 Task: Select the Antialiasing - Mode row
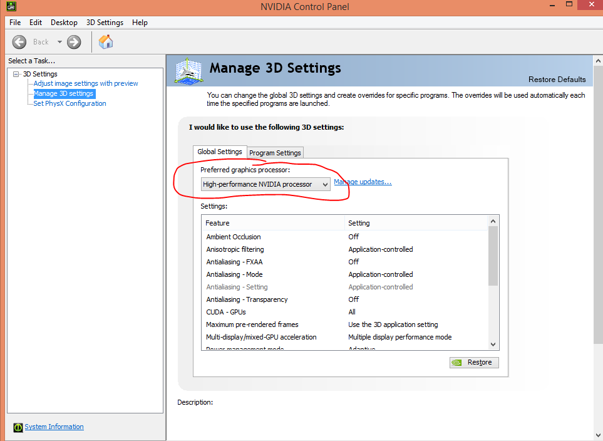pos(344,274)
